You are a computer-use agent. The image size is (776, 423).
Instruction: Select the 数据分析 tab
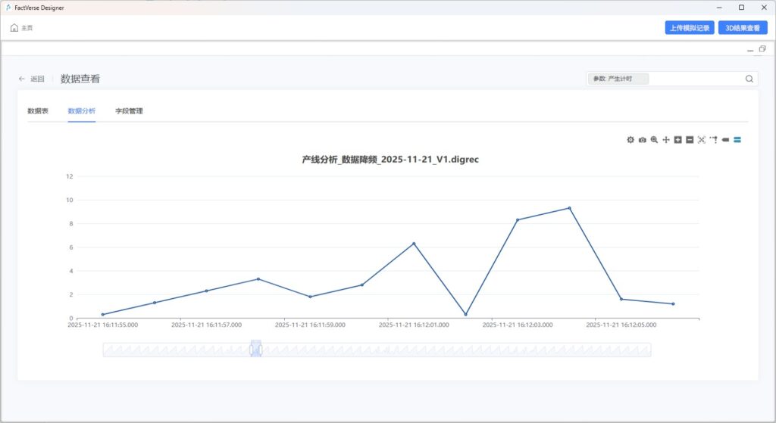pos(82,111)
